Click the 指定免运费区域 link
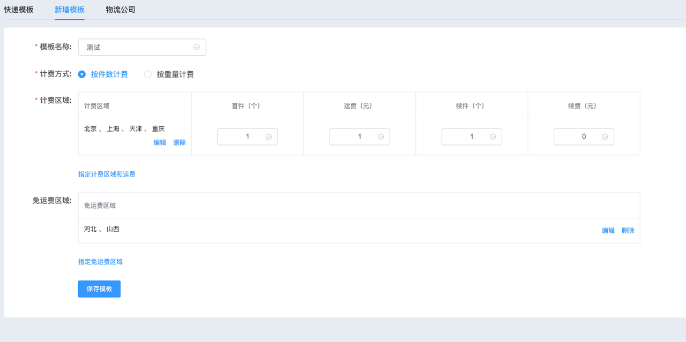 [x=100, y=262]
